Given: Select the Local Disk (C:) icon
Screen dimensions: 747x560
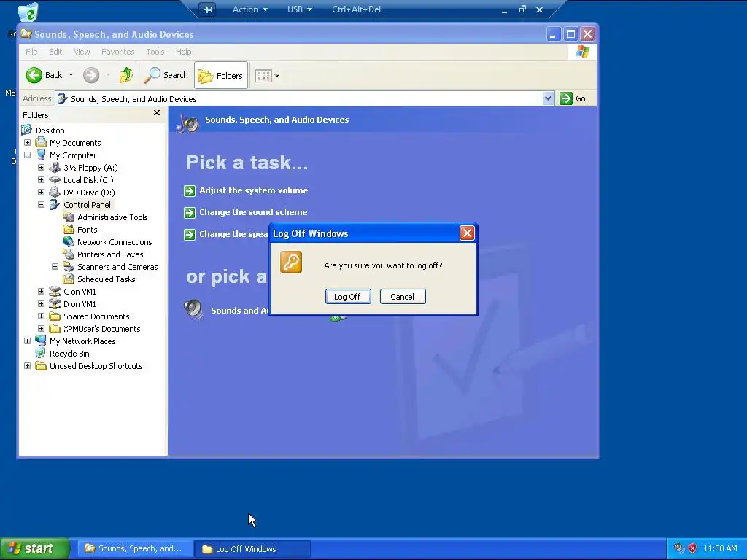Looking at the screenshot, I should [55, 180].
